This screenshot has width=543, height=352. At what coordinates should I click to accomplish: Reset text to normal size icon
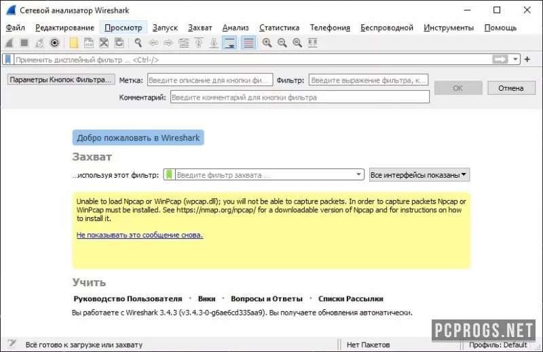coord(297,43)
